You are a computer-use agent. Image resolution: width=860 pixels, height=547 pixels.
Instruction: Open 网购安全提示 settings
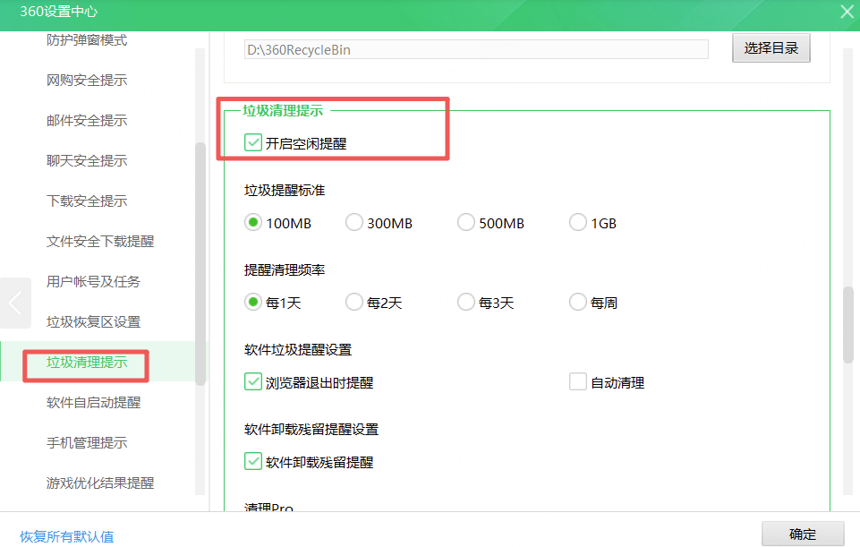87,80
